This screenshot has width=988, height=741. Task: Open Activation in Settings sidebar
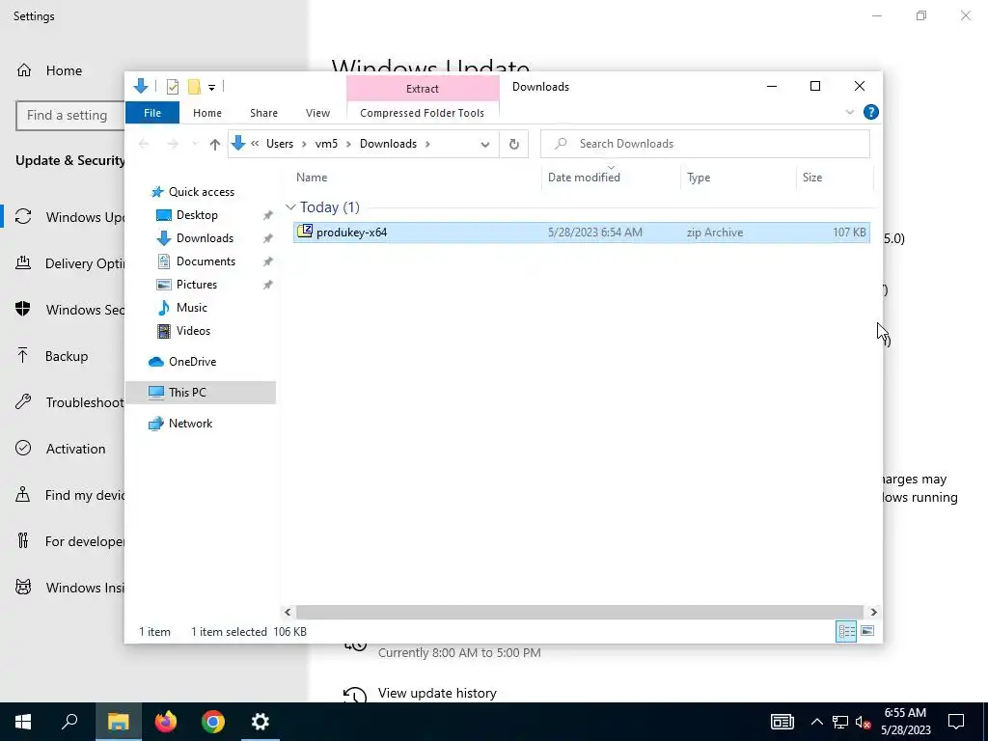click(75, 450)
